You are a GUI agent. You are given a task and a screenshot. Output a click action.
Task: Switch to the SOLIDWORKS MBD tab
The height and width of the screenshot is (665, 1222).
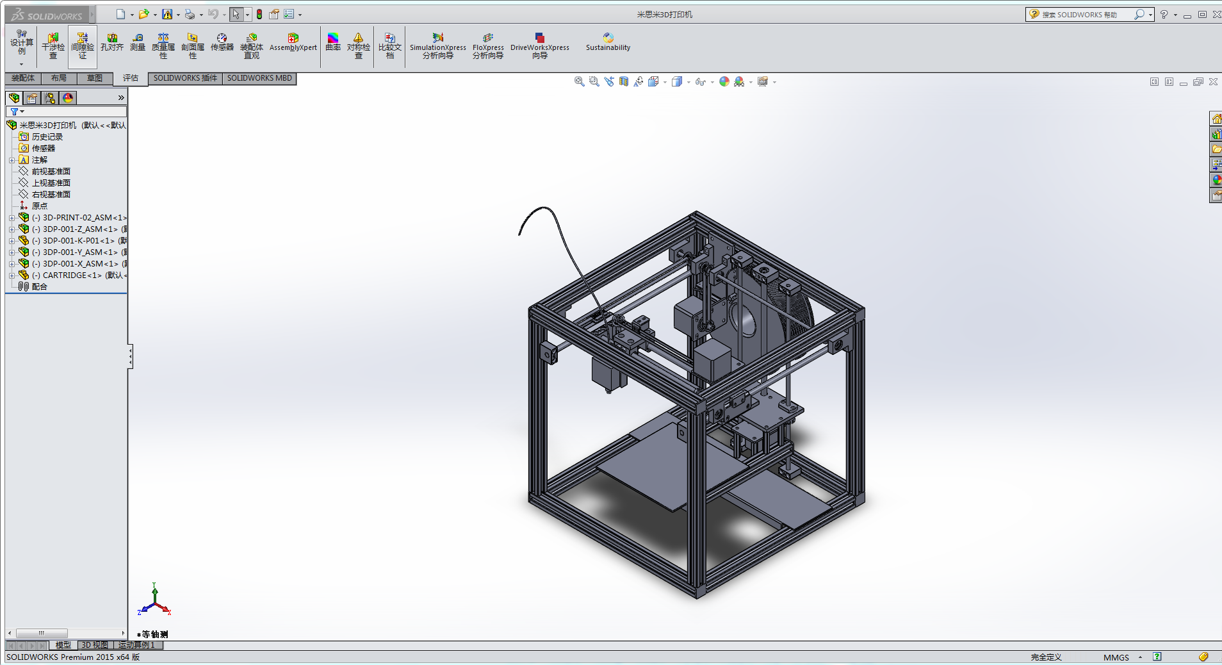point(259,78)
